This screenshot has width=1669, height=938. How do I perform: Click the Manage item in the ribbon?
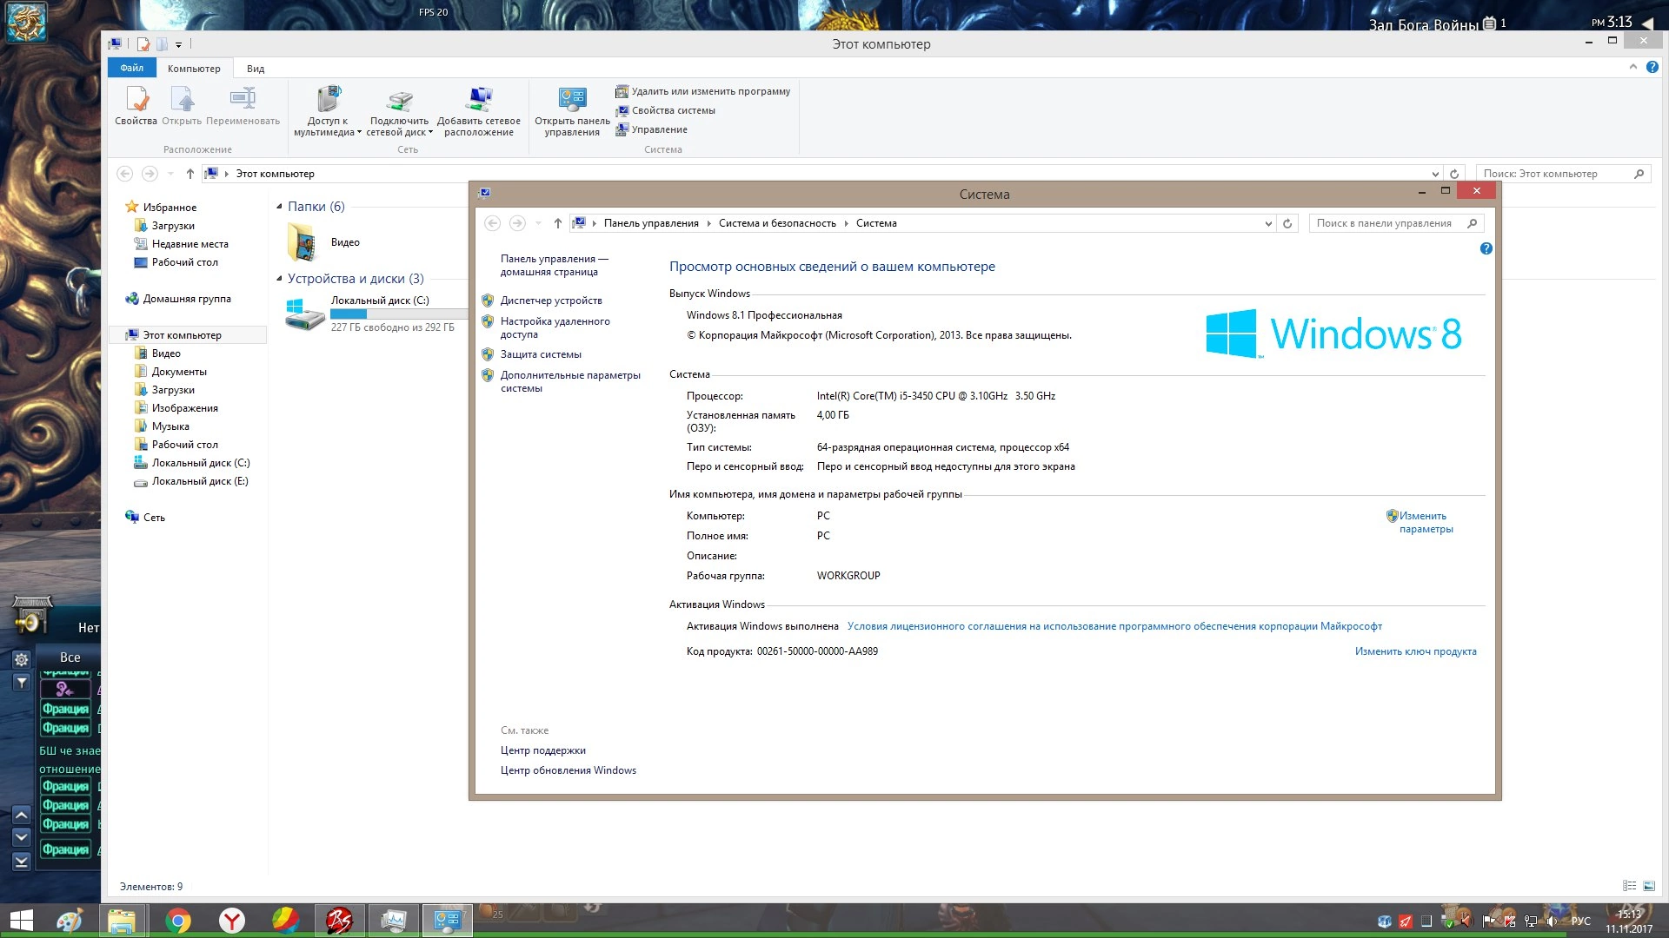[x=652, y=129]
